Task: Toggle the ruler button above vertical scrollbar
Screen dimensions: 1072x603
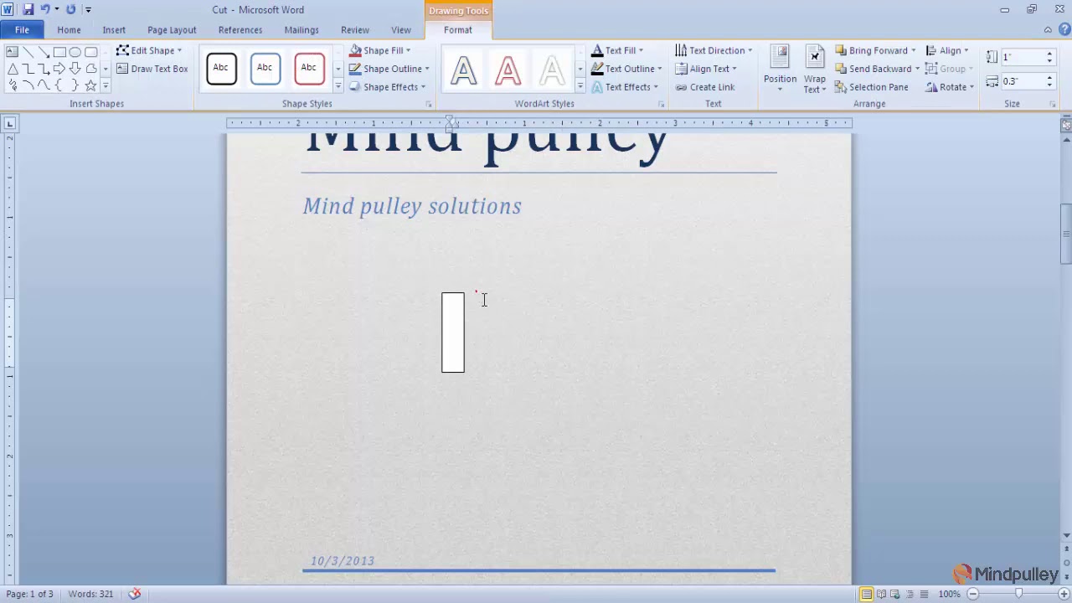Action: pyautogui.click(x=1066, y=125)
